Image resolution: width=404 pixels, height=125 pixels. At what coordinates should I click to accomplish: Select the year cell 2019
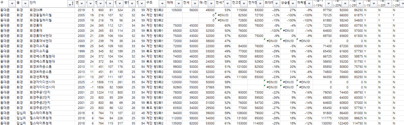coord(80,10)
